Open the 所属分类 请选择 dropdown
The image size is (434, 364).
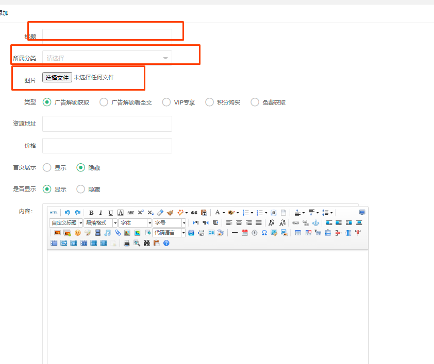[x=107, y=58]
